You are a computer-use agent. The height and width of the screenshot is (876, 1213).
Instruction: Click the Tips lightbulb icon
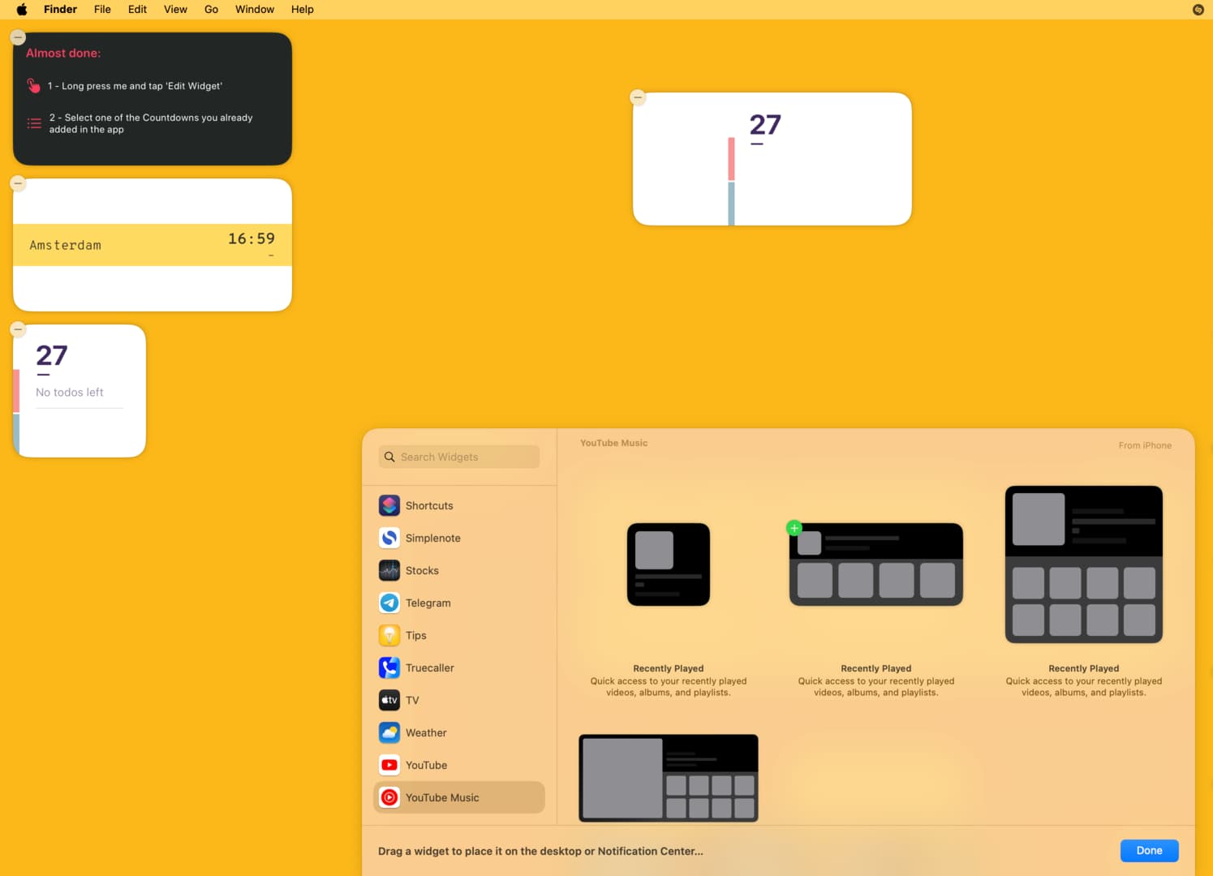[389, 635]
